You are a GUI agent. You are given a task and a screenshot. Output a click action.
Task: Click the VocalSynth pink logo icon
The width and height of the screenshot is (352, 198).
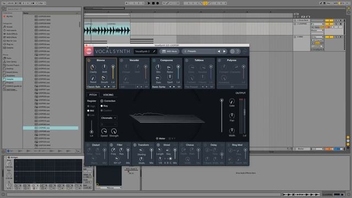click(89, 51)
